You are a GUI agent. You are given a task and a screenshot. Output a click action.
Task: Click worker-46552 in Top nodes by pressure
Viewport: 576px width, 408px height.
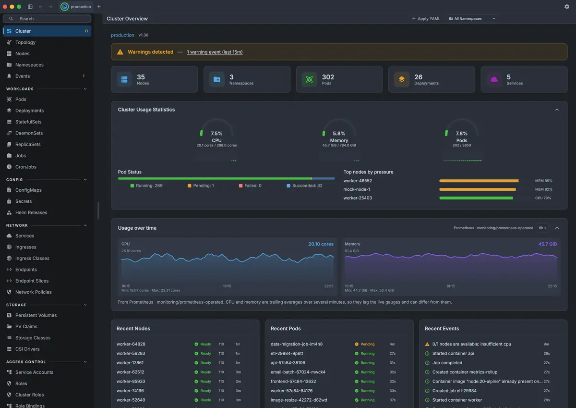tap(358, 181)
